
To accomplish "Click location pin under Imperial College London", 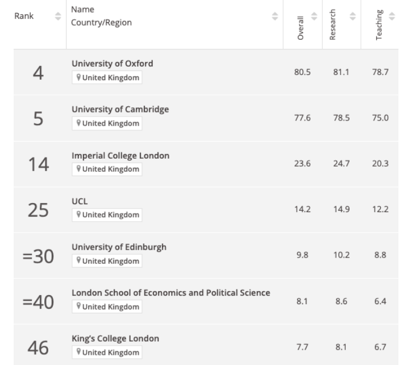I will pos(78,169).
